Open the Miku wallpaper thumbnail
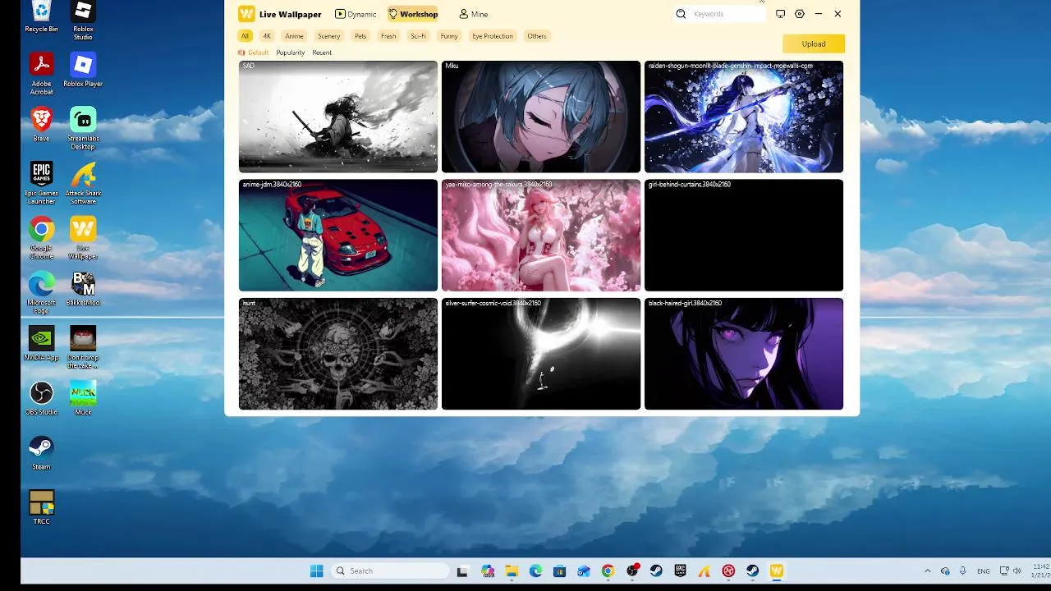This screenshot has height=591, width=1051. point(541,117)
